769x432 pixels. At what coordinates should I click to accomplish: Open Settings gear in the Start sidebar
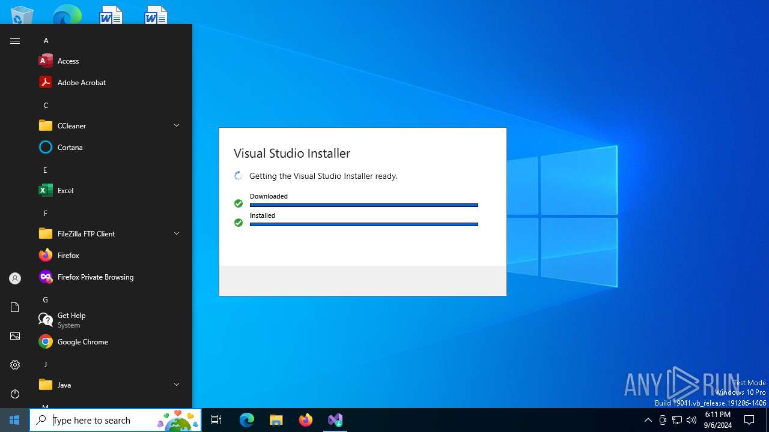click(x=15, y=365)
